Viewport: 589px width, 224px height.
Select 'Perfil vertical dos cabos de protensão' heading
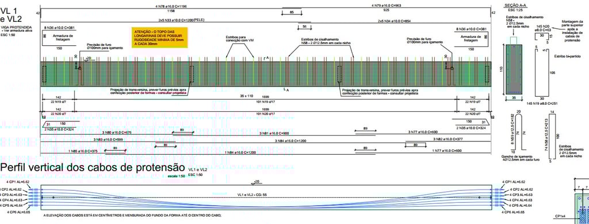93,167
